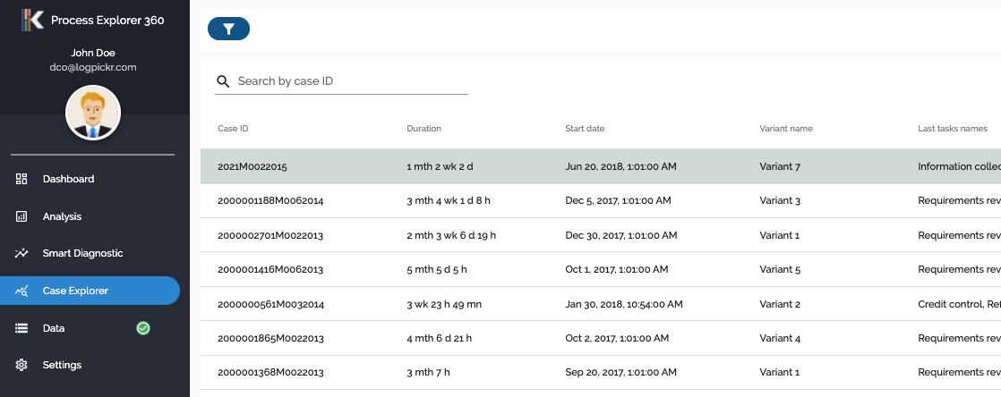The image size is (1001, 397).
Task: Click the Variant 5 cell
Action: [780, 269]
